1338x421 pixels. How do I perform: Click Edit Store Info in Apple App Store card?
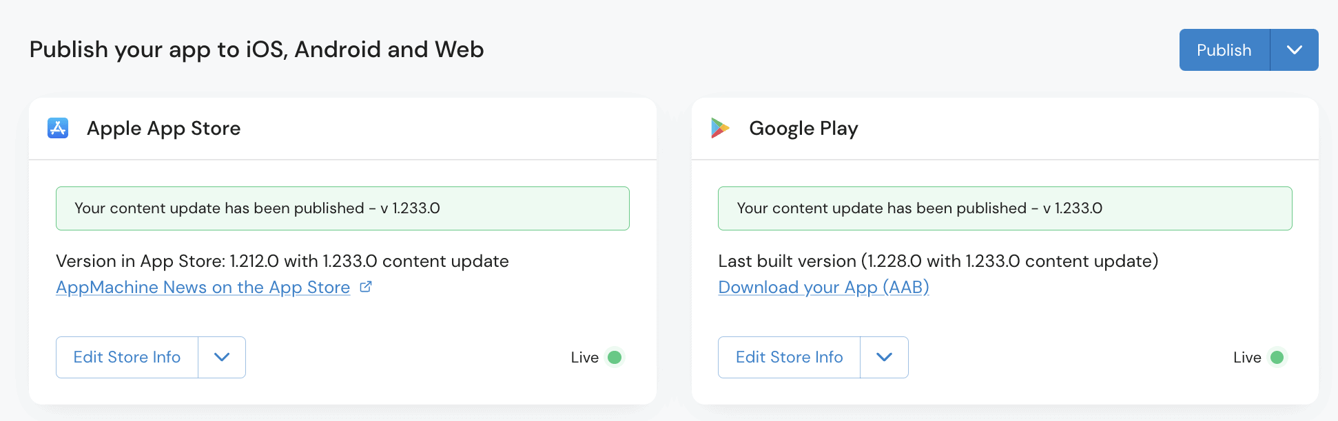click(x=127, y=357)
